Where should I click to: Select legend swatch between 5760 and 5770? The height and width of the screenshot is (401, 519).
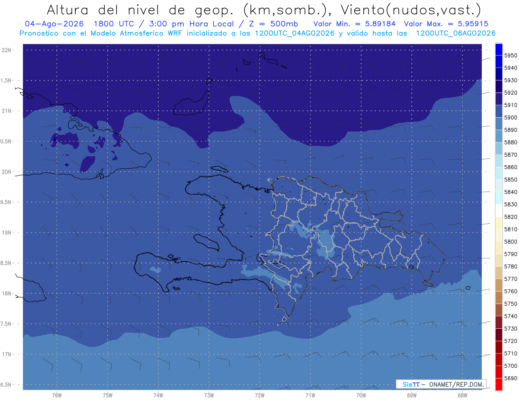click(x=499, y=285)
